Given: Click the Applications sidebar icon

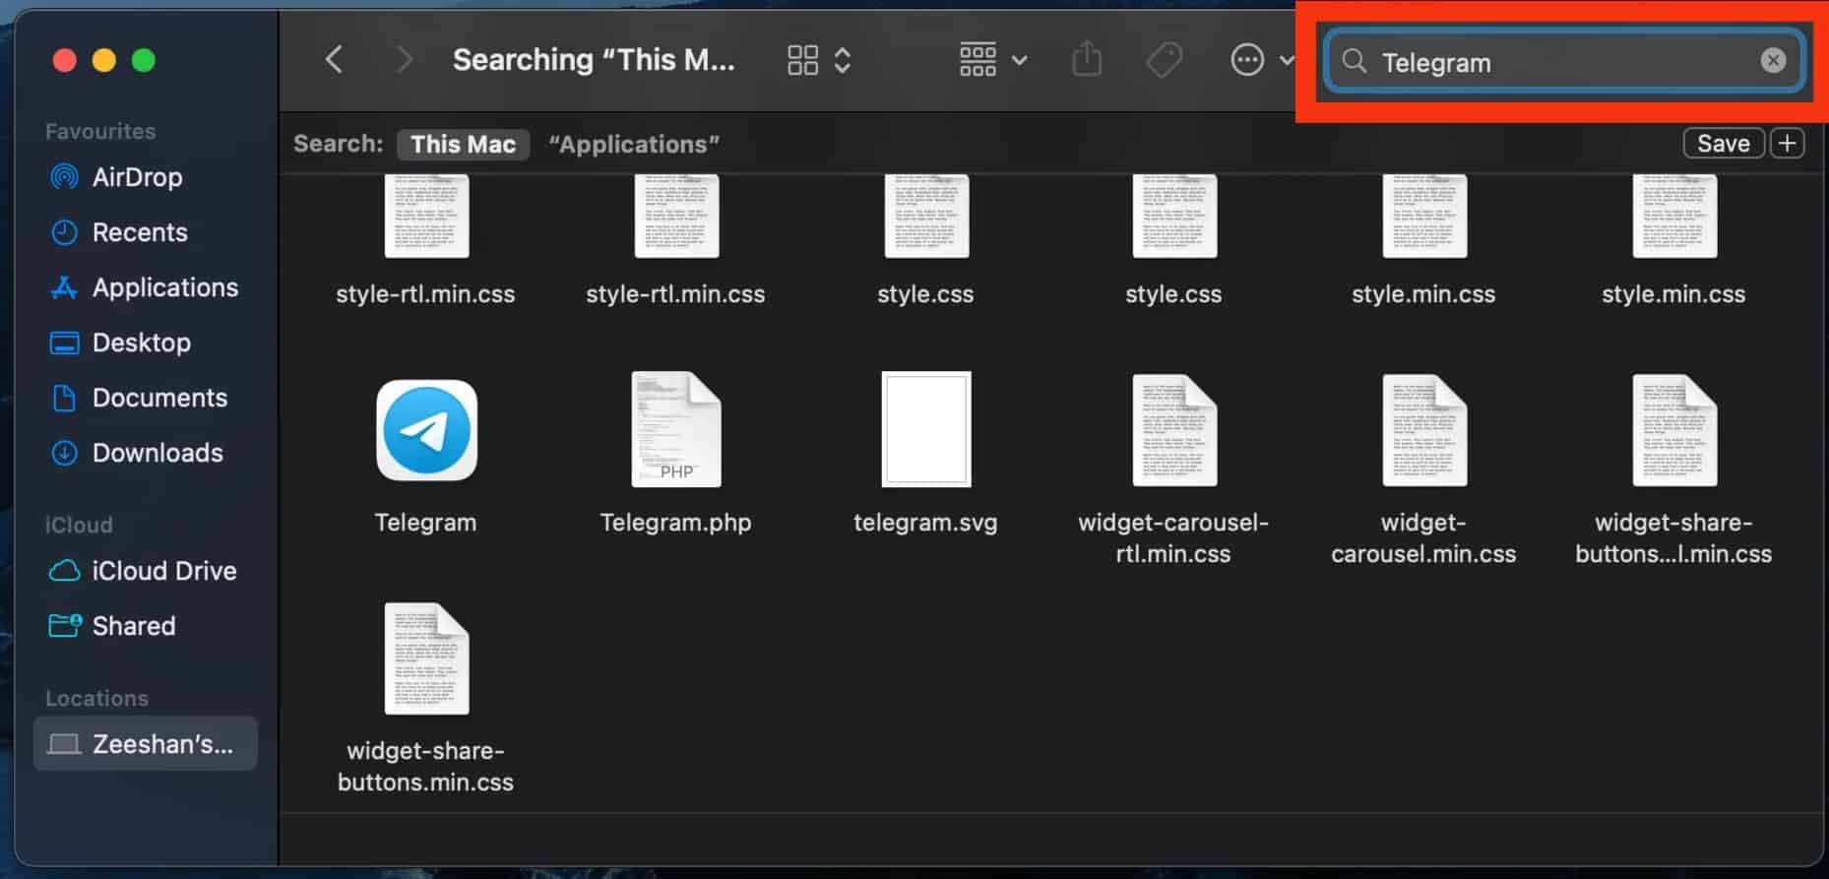Looking at the screenshot, I should pos(64,287).
